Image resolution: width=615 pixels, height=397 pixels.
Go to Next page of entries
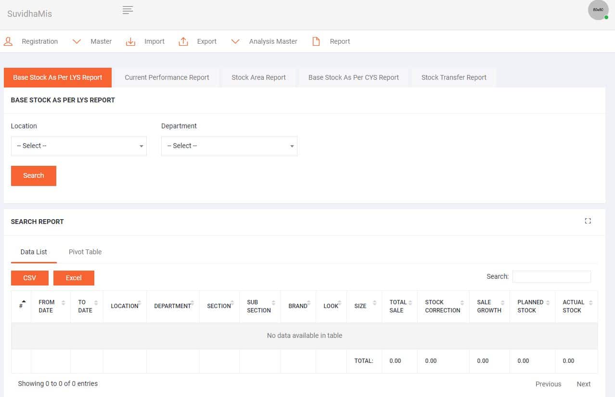tap(583, 384)
